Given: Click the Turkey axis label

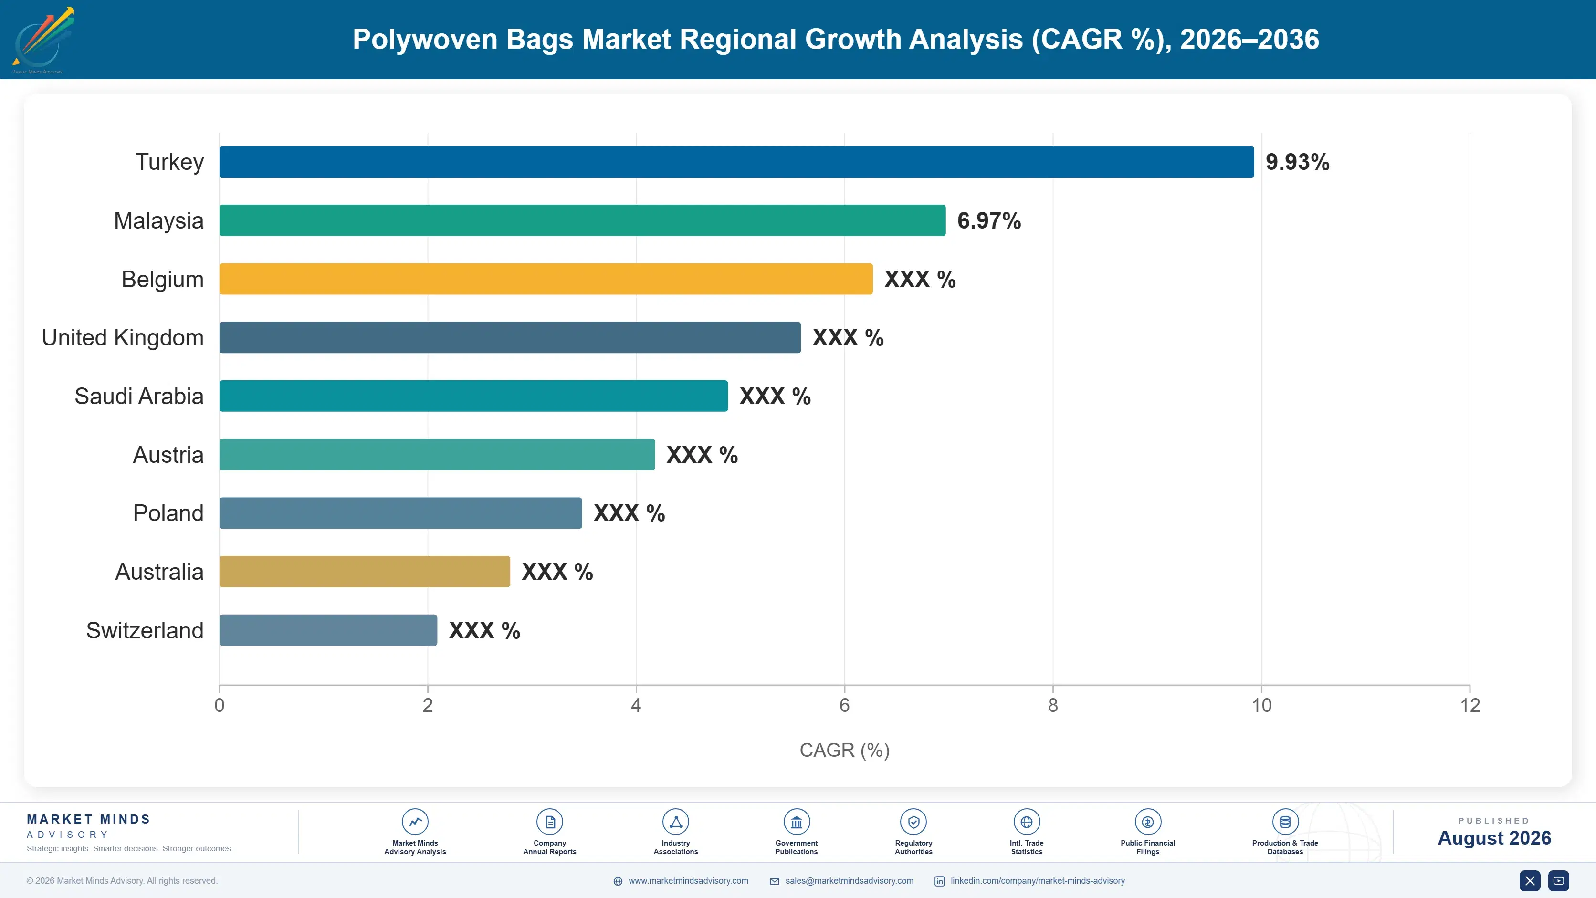Looking at the screenshot, I should pos(169,162).
